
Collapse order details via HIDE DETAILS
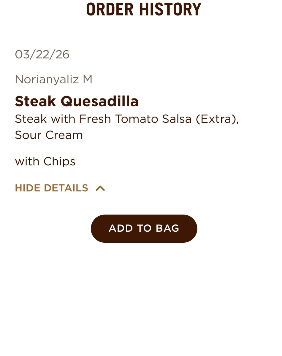(52, 188)
